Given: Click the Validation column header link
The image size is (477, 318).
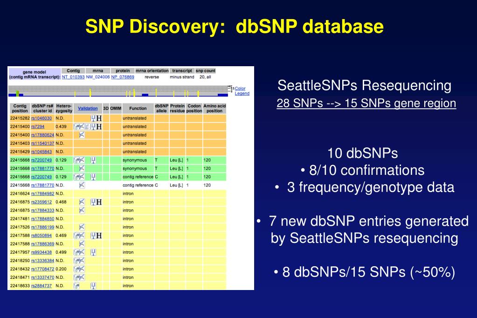Looking at the screenshot, I should [88, 108].
